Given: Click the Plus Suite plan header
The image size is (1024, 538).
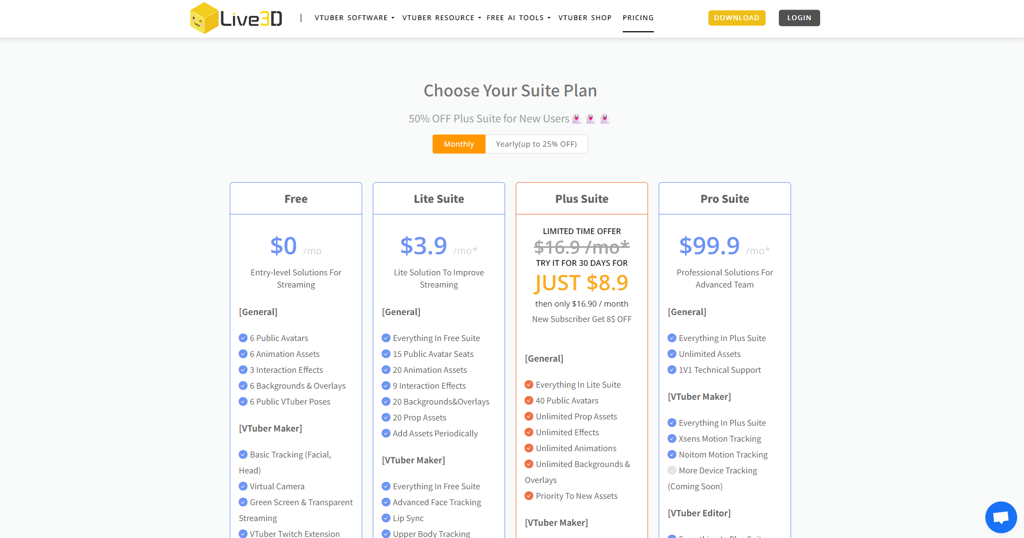Looking at the screenshot, I should click(x=581, y=199).
